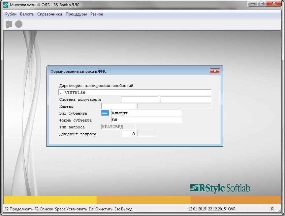Toggle the OVR indicator in status bar
The width and height of the screenshot is (285, 216).
(x=232, y=209)
